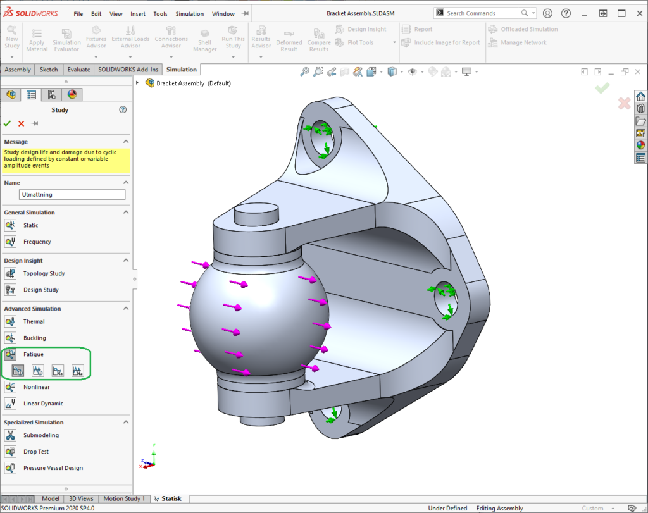648x513 pixels.
Task: Pick the Buckling study icon
Action: (10, 338)
